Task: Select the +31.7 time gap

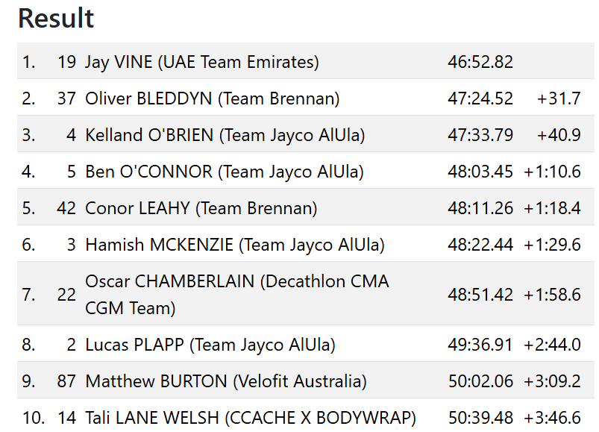Action: (x=558, y=98)
